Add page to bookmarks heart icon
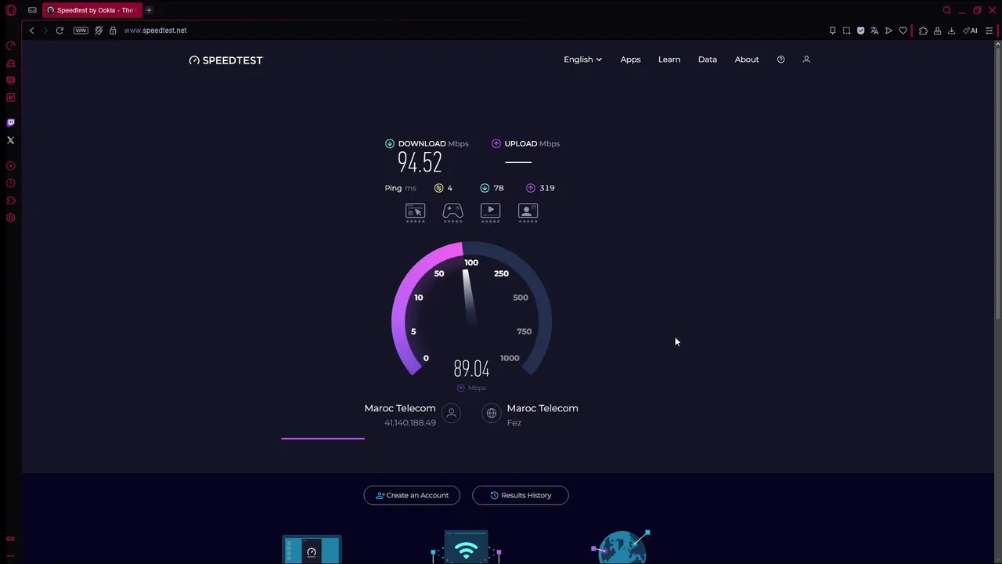 903,31
